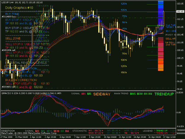Click the 'SELL STOP-2 USDJPY' line

[20, 52]
